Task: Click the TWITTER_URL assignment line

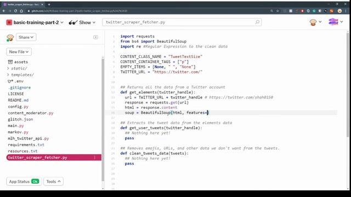Action: click(x=161, y=72)
